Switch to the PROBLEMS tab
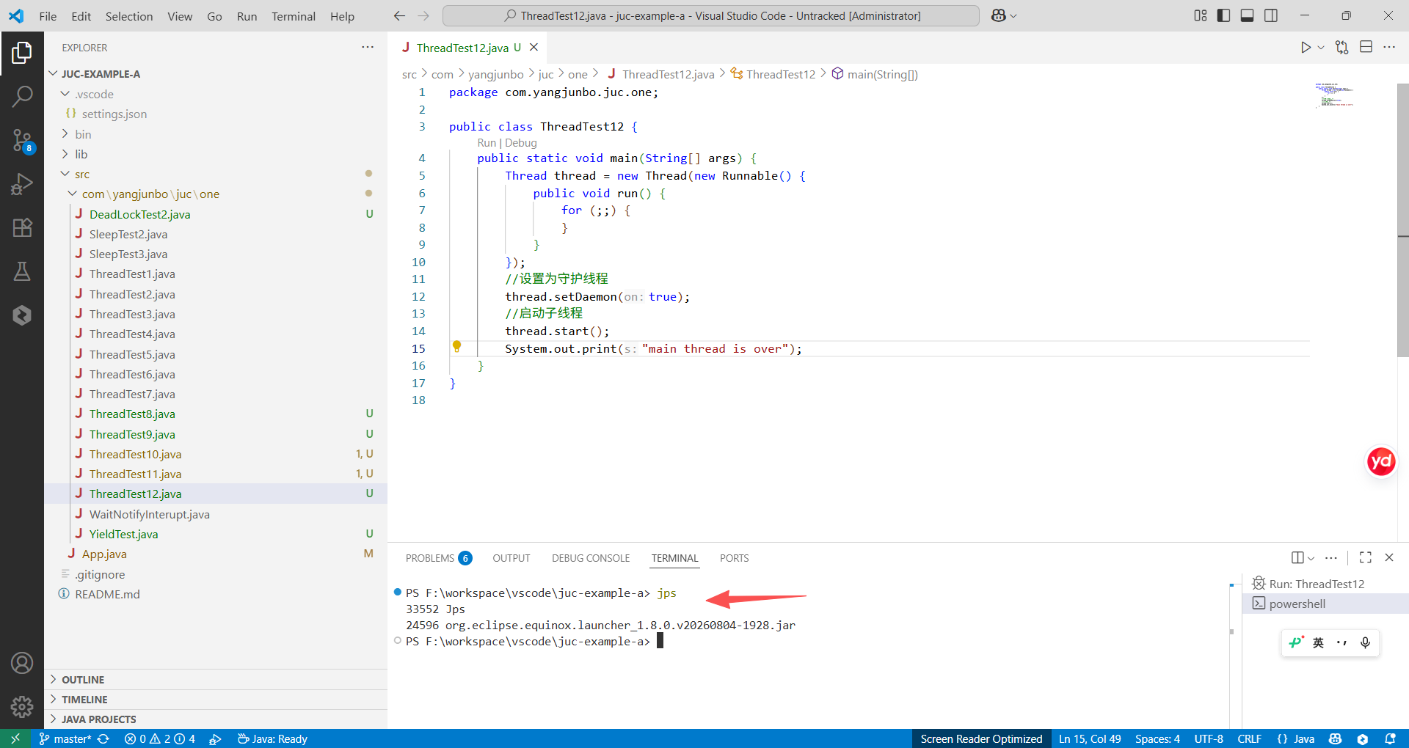This screenshot has width=1409, height=748. (438, 558)
